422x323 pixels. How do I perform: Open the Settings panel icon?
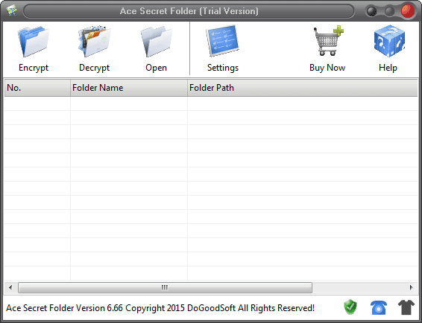click(223, 41)
